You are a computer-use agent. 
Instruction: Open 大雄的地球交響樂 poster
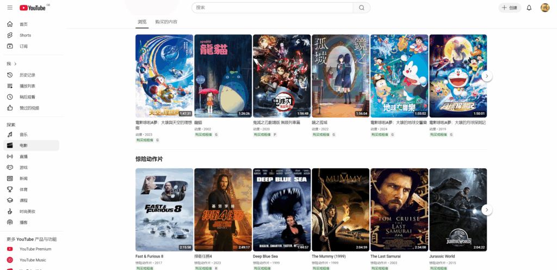click(x=399, y=76)
